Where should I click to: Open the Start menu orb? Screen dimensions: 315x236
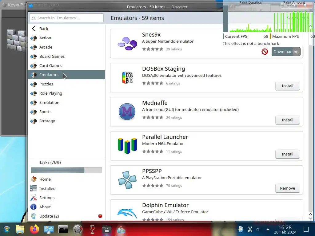tap(6, 229)
